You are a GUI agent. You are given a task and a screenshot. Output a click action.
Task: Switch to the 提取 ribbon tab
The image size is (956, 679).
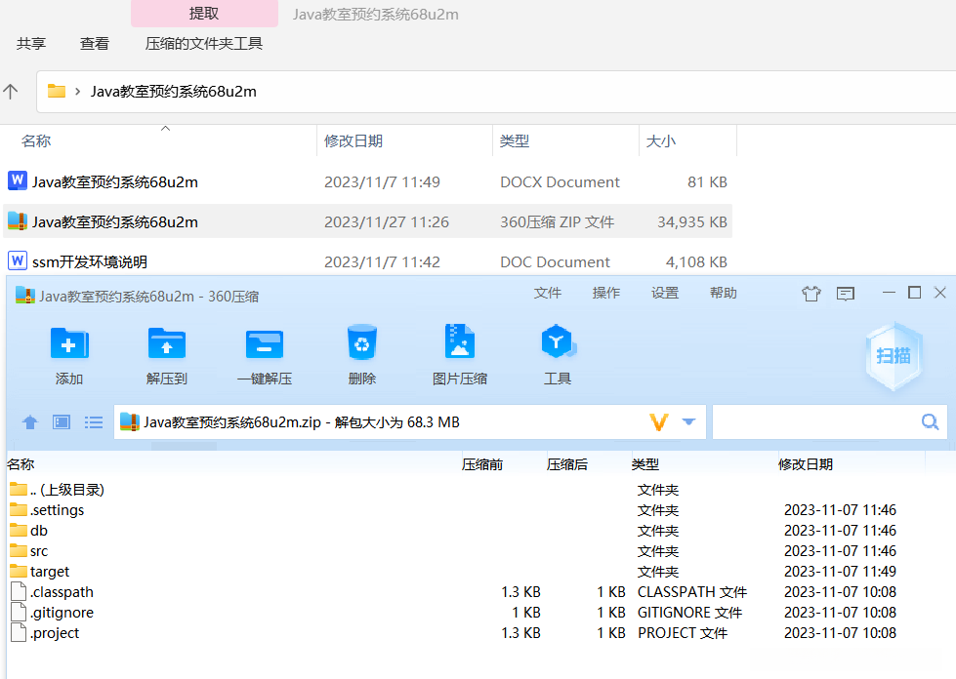(x=204, y=14)
